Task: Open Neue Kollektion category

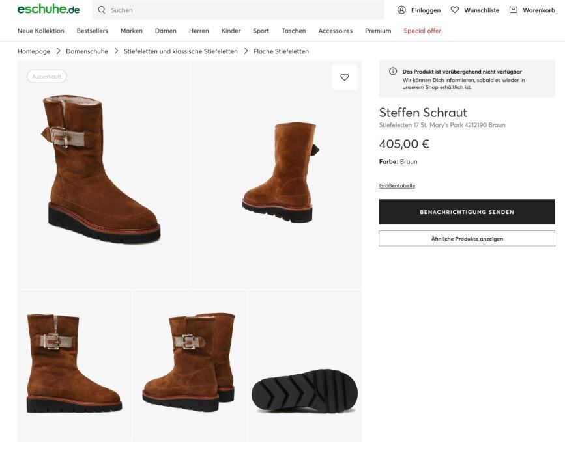Action: coord(41,31)
